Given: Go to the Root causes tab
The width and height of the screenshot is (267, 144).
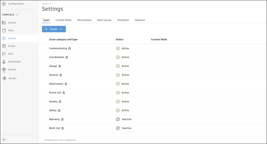Looking at the screenshot, I should [104, 20].
